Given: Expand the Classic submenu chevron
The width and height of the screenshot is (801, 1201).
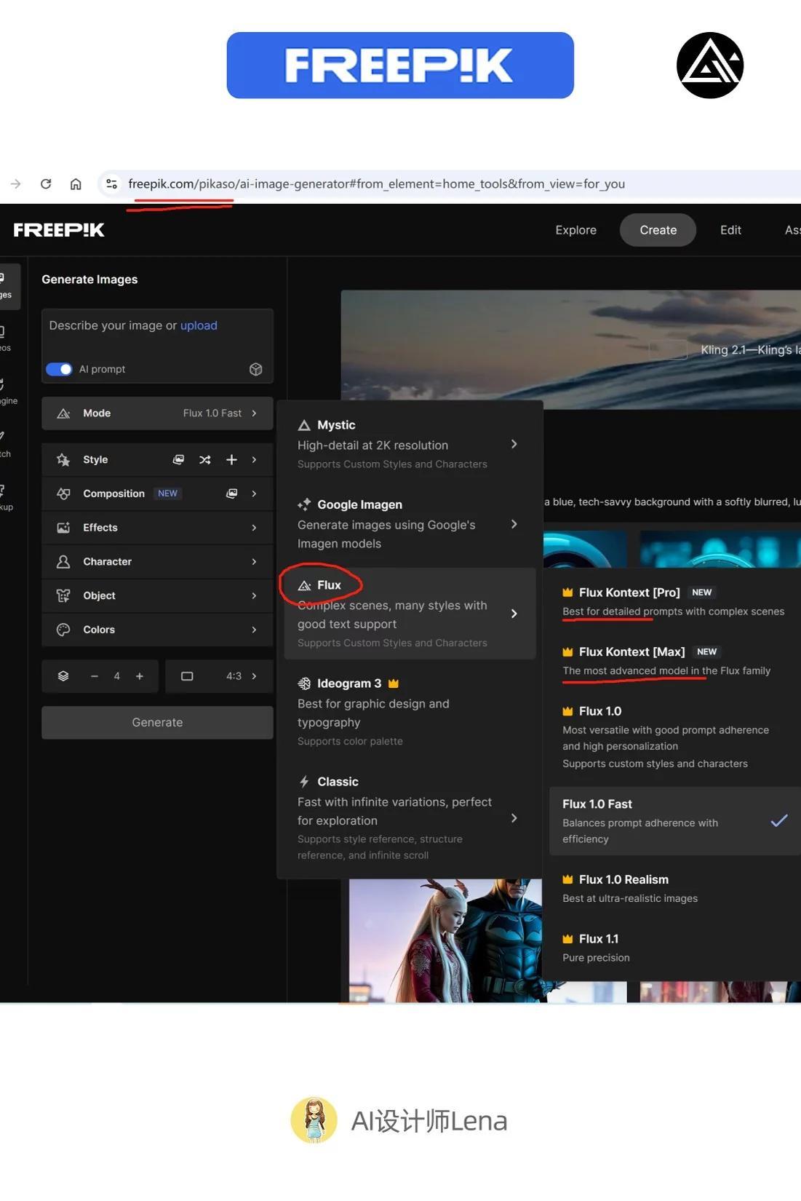Looking at the screenshot, I should point(514,818).
